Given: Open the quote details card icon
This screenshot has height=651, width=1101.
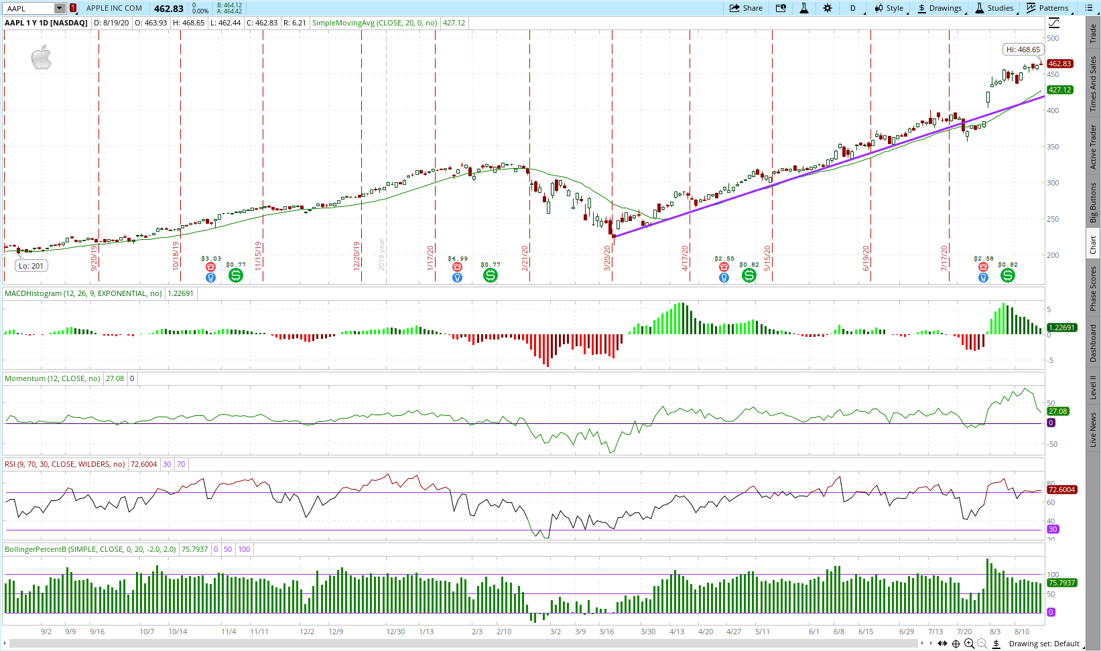Looking at the screenshot, I should [781, 8].
